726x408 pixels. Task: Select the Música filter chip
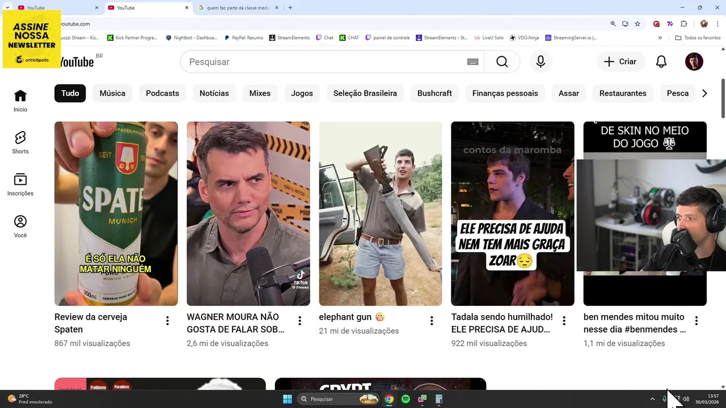[x=112, y=93]
